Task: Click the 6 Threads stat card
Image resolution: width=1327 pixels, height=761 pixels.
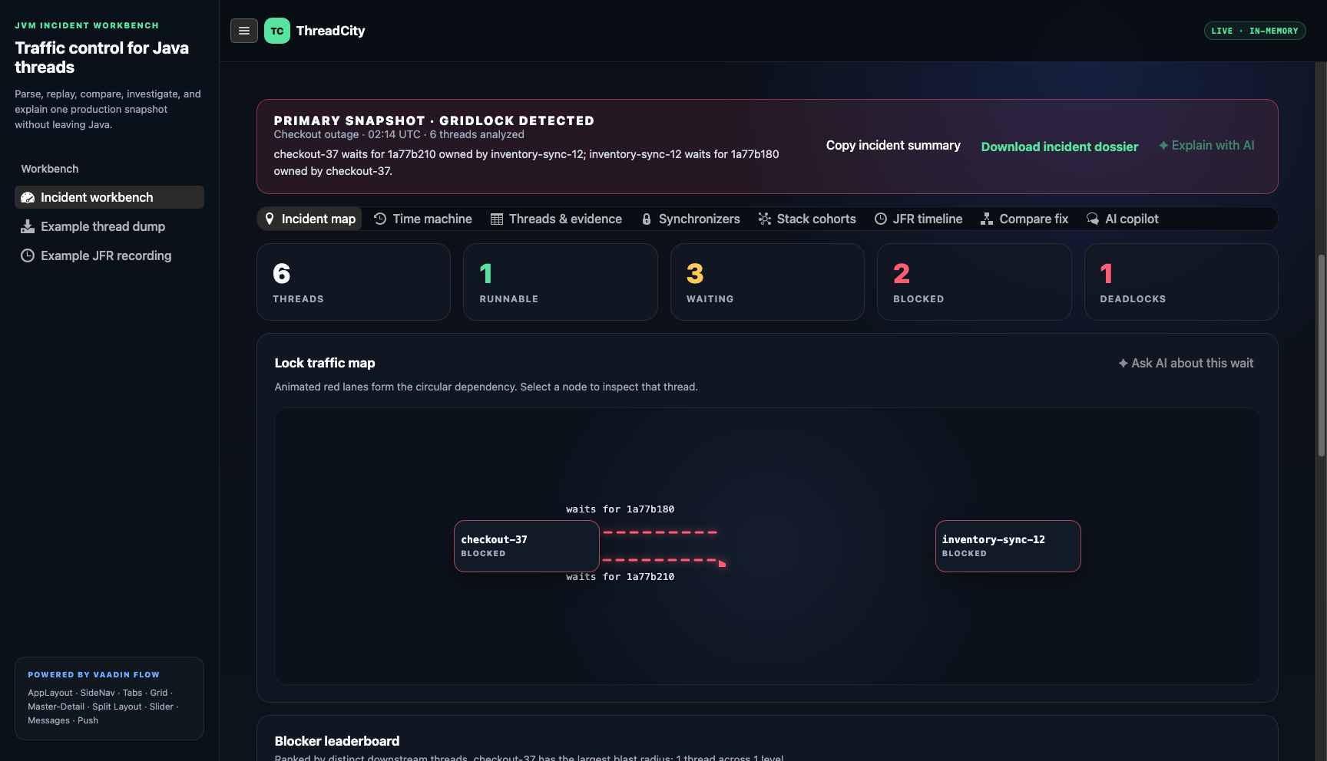Action: 353,282
